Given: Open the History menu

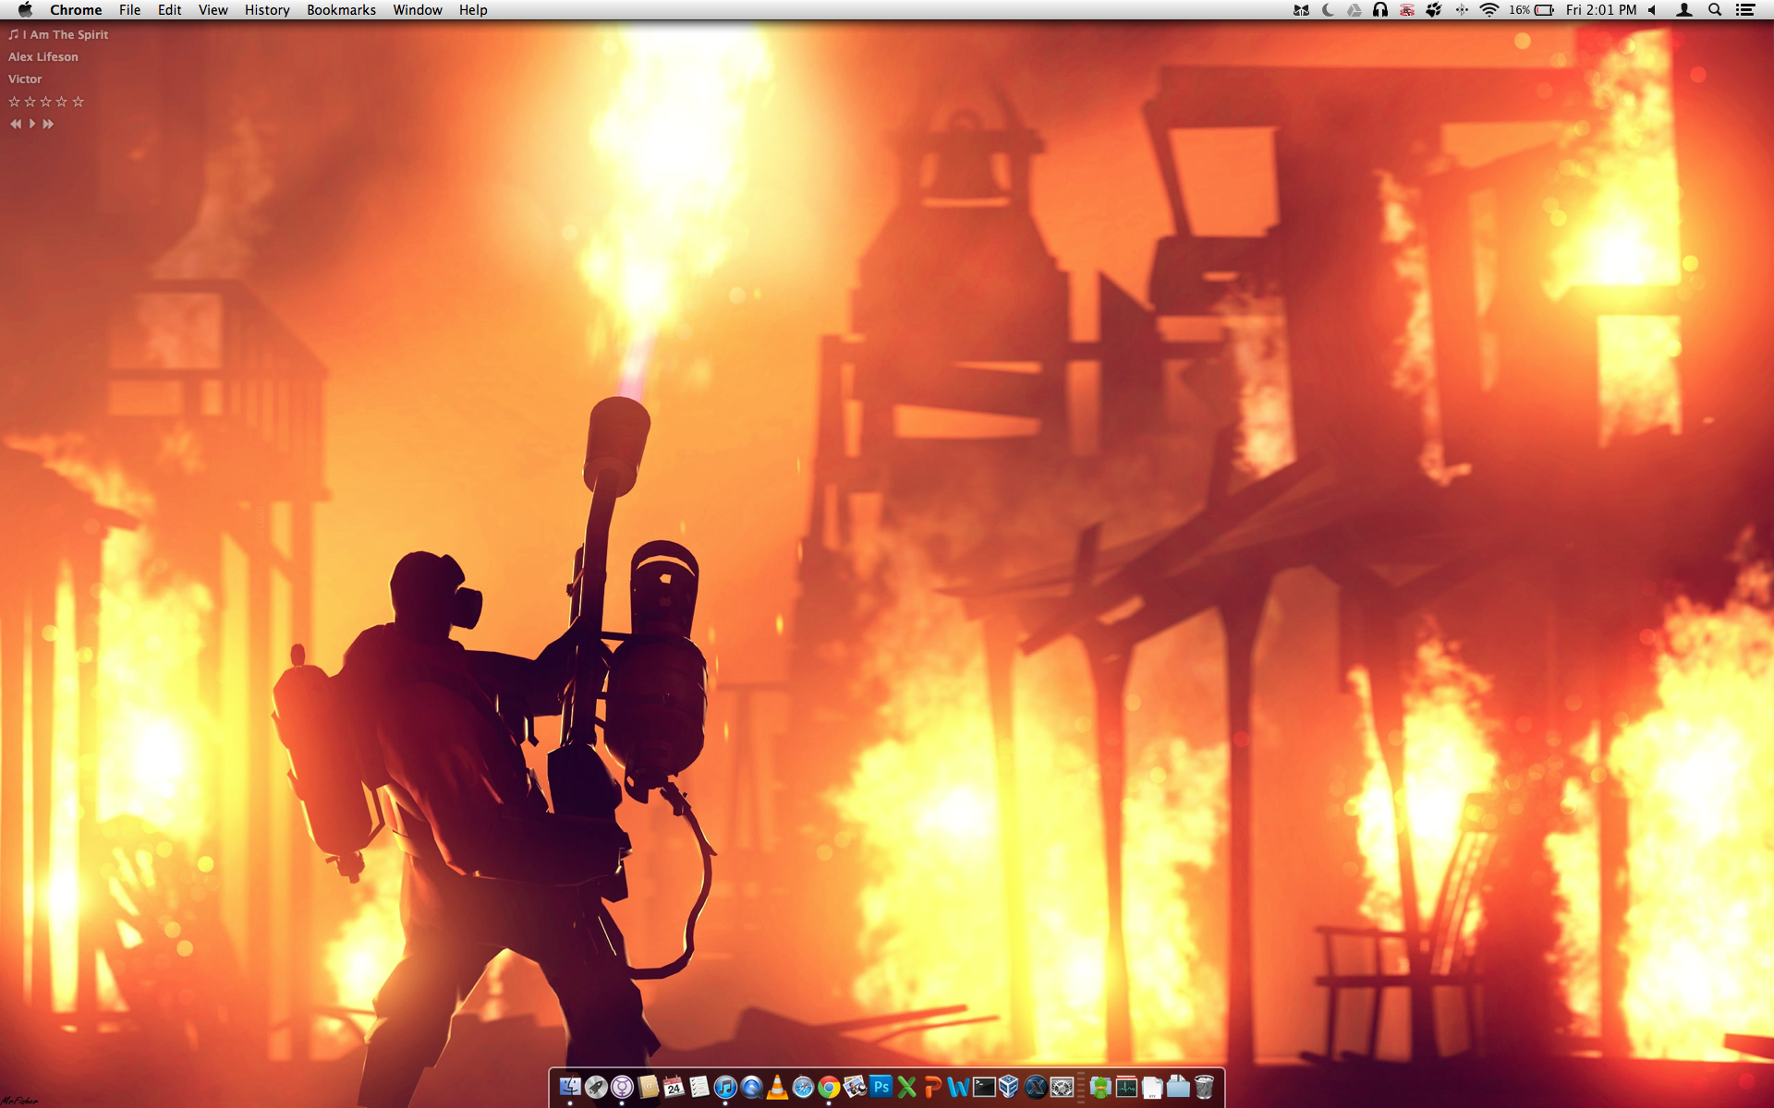Looking at the screenshot, I should pos(267,10).
